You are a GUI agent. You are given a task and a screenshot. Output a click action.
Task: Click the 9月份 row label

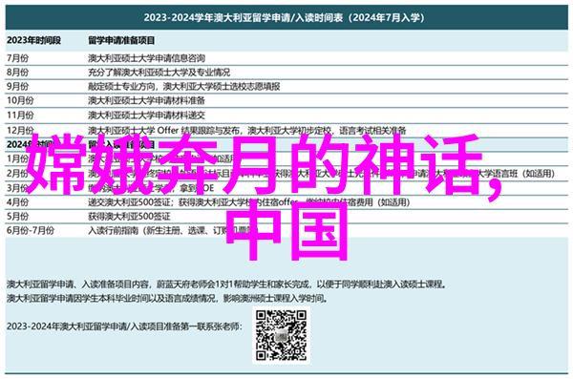17,87
